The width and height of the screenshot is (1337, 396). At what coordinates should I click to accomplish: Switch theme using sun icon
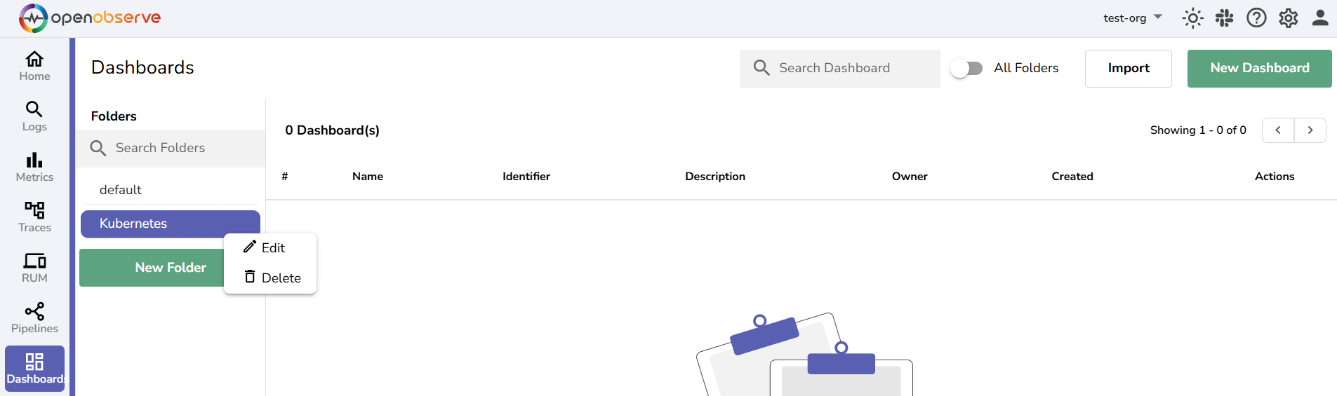[1192, 18]
